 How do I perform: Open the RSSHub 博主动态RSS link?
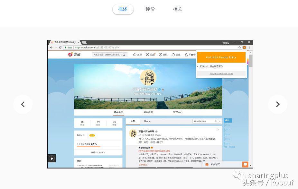click(211, 66)
